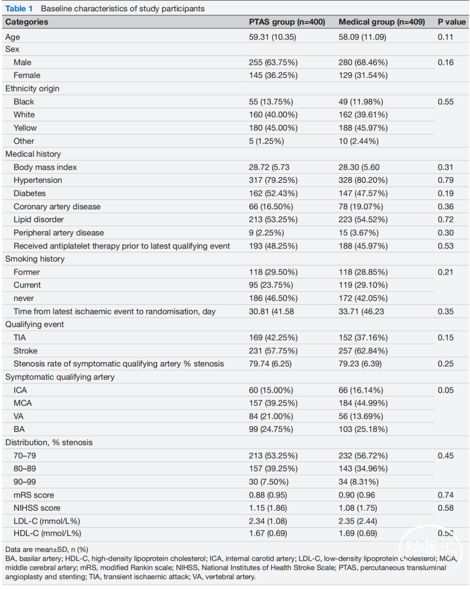Click the Stroke medical group value 257 (62.84%)
The image size is (470, 589).
[363, 350]
